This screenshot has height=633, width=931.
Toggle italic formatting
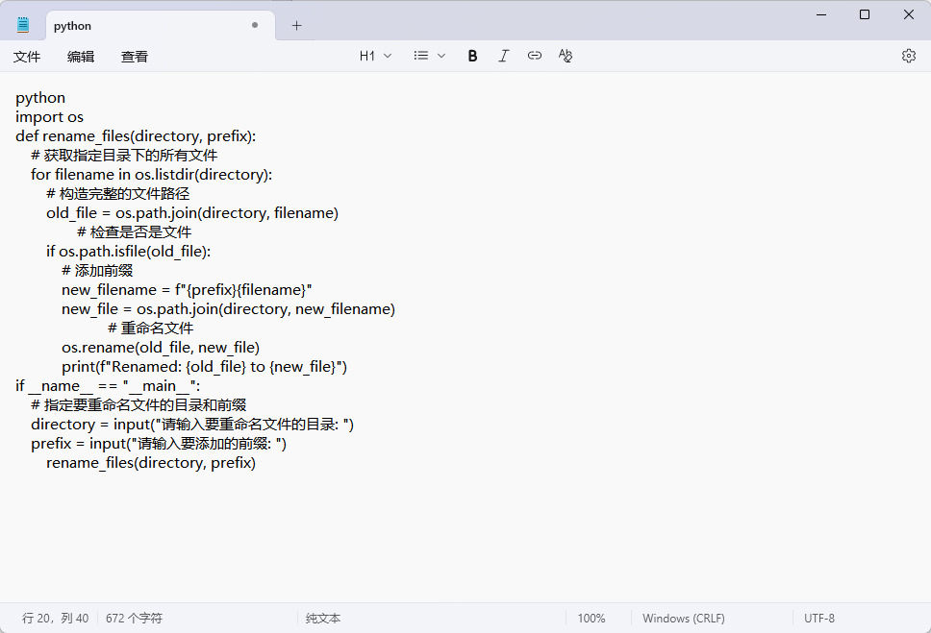[504, 56]
